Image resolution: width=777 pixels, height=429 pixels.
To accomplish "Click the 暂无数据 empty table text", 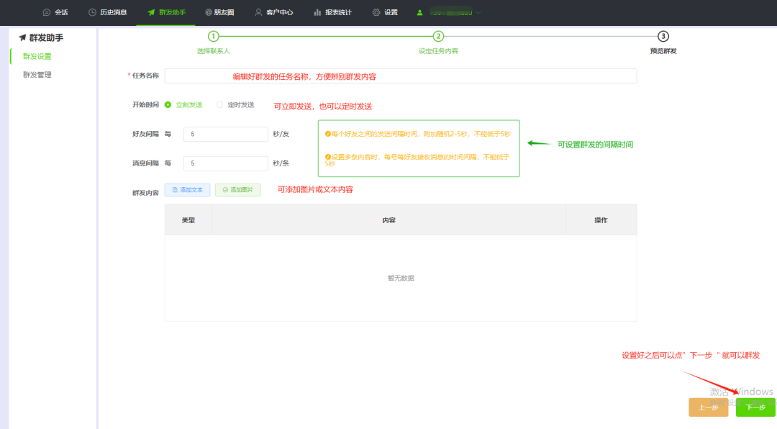I will (x=401, y=279).
